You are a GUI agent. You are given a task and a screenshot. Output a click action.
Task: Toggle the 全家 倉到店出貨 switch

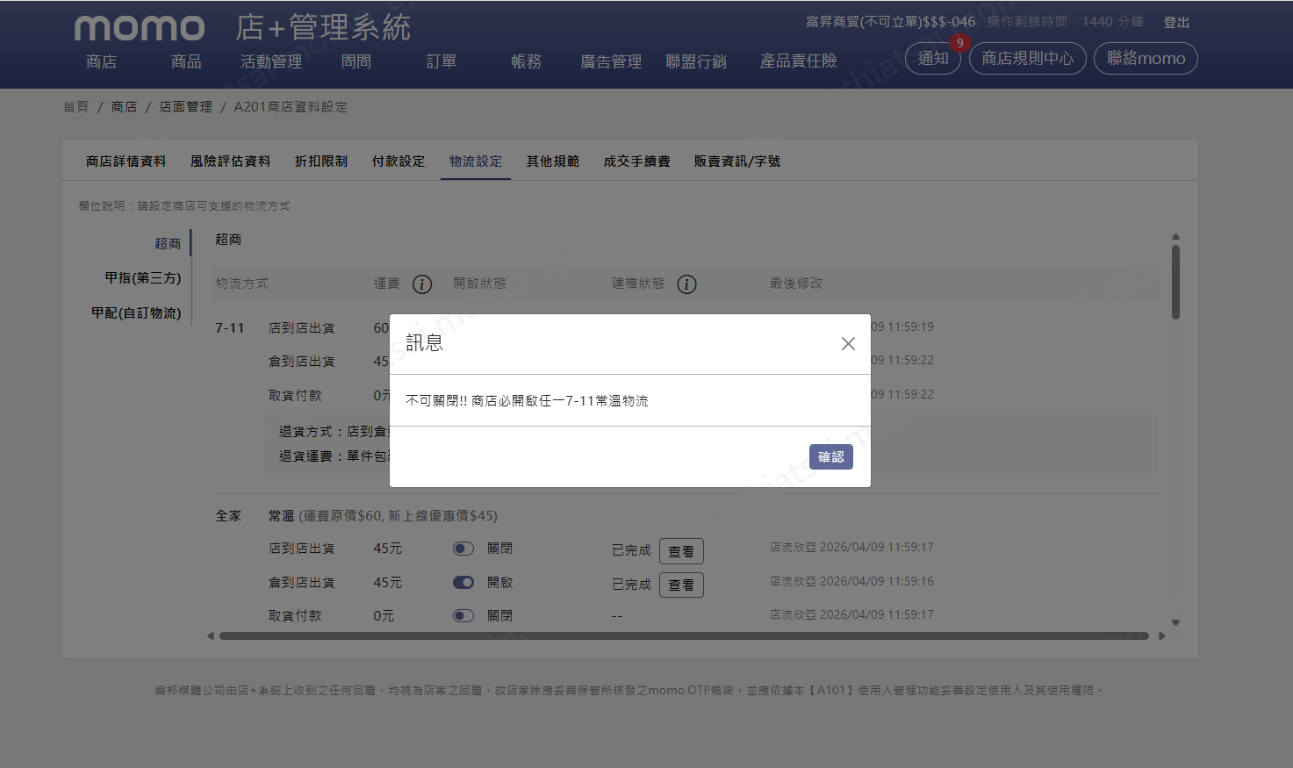point(463,582)
